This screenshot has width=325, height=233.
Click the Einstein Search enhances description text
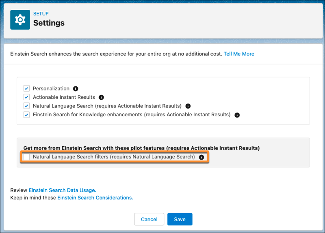pos(116,54)
